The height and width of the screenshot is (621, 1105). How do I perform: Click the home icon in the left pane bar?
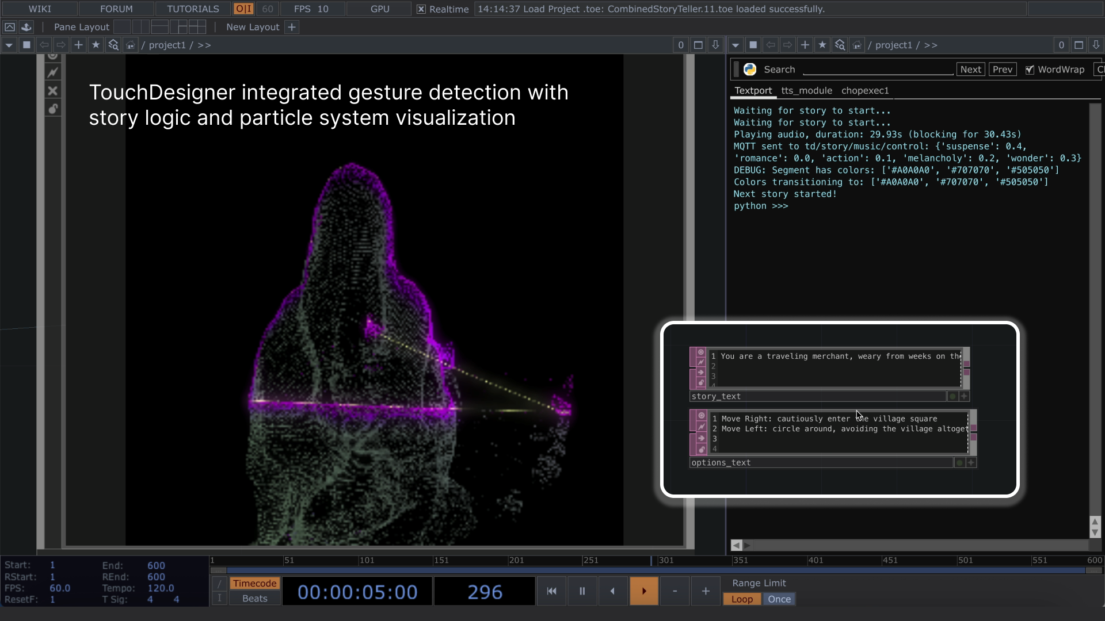click(131, 45)
